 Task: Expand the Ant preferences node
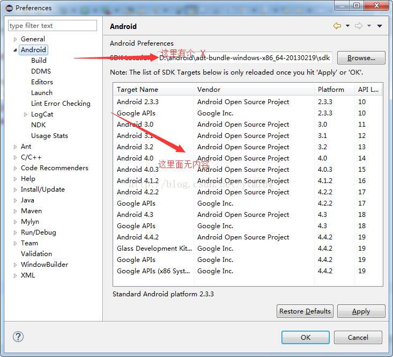coord(16,147)
